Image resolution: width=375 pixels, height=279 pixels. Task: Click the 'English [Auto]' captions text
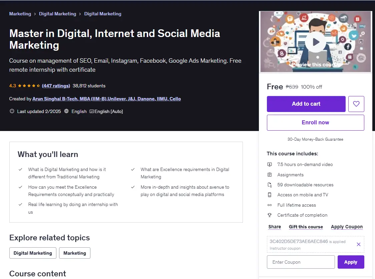click(108, 111)
